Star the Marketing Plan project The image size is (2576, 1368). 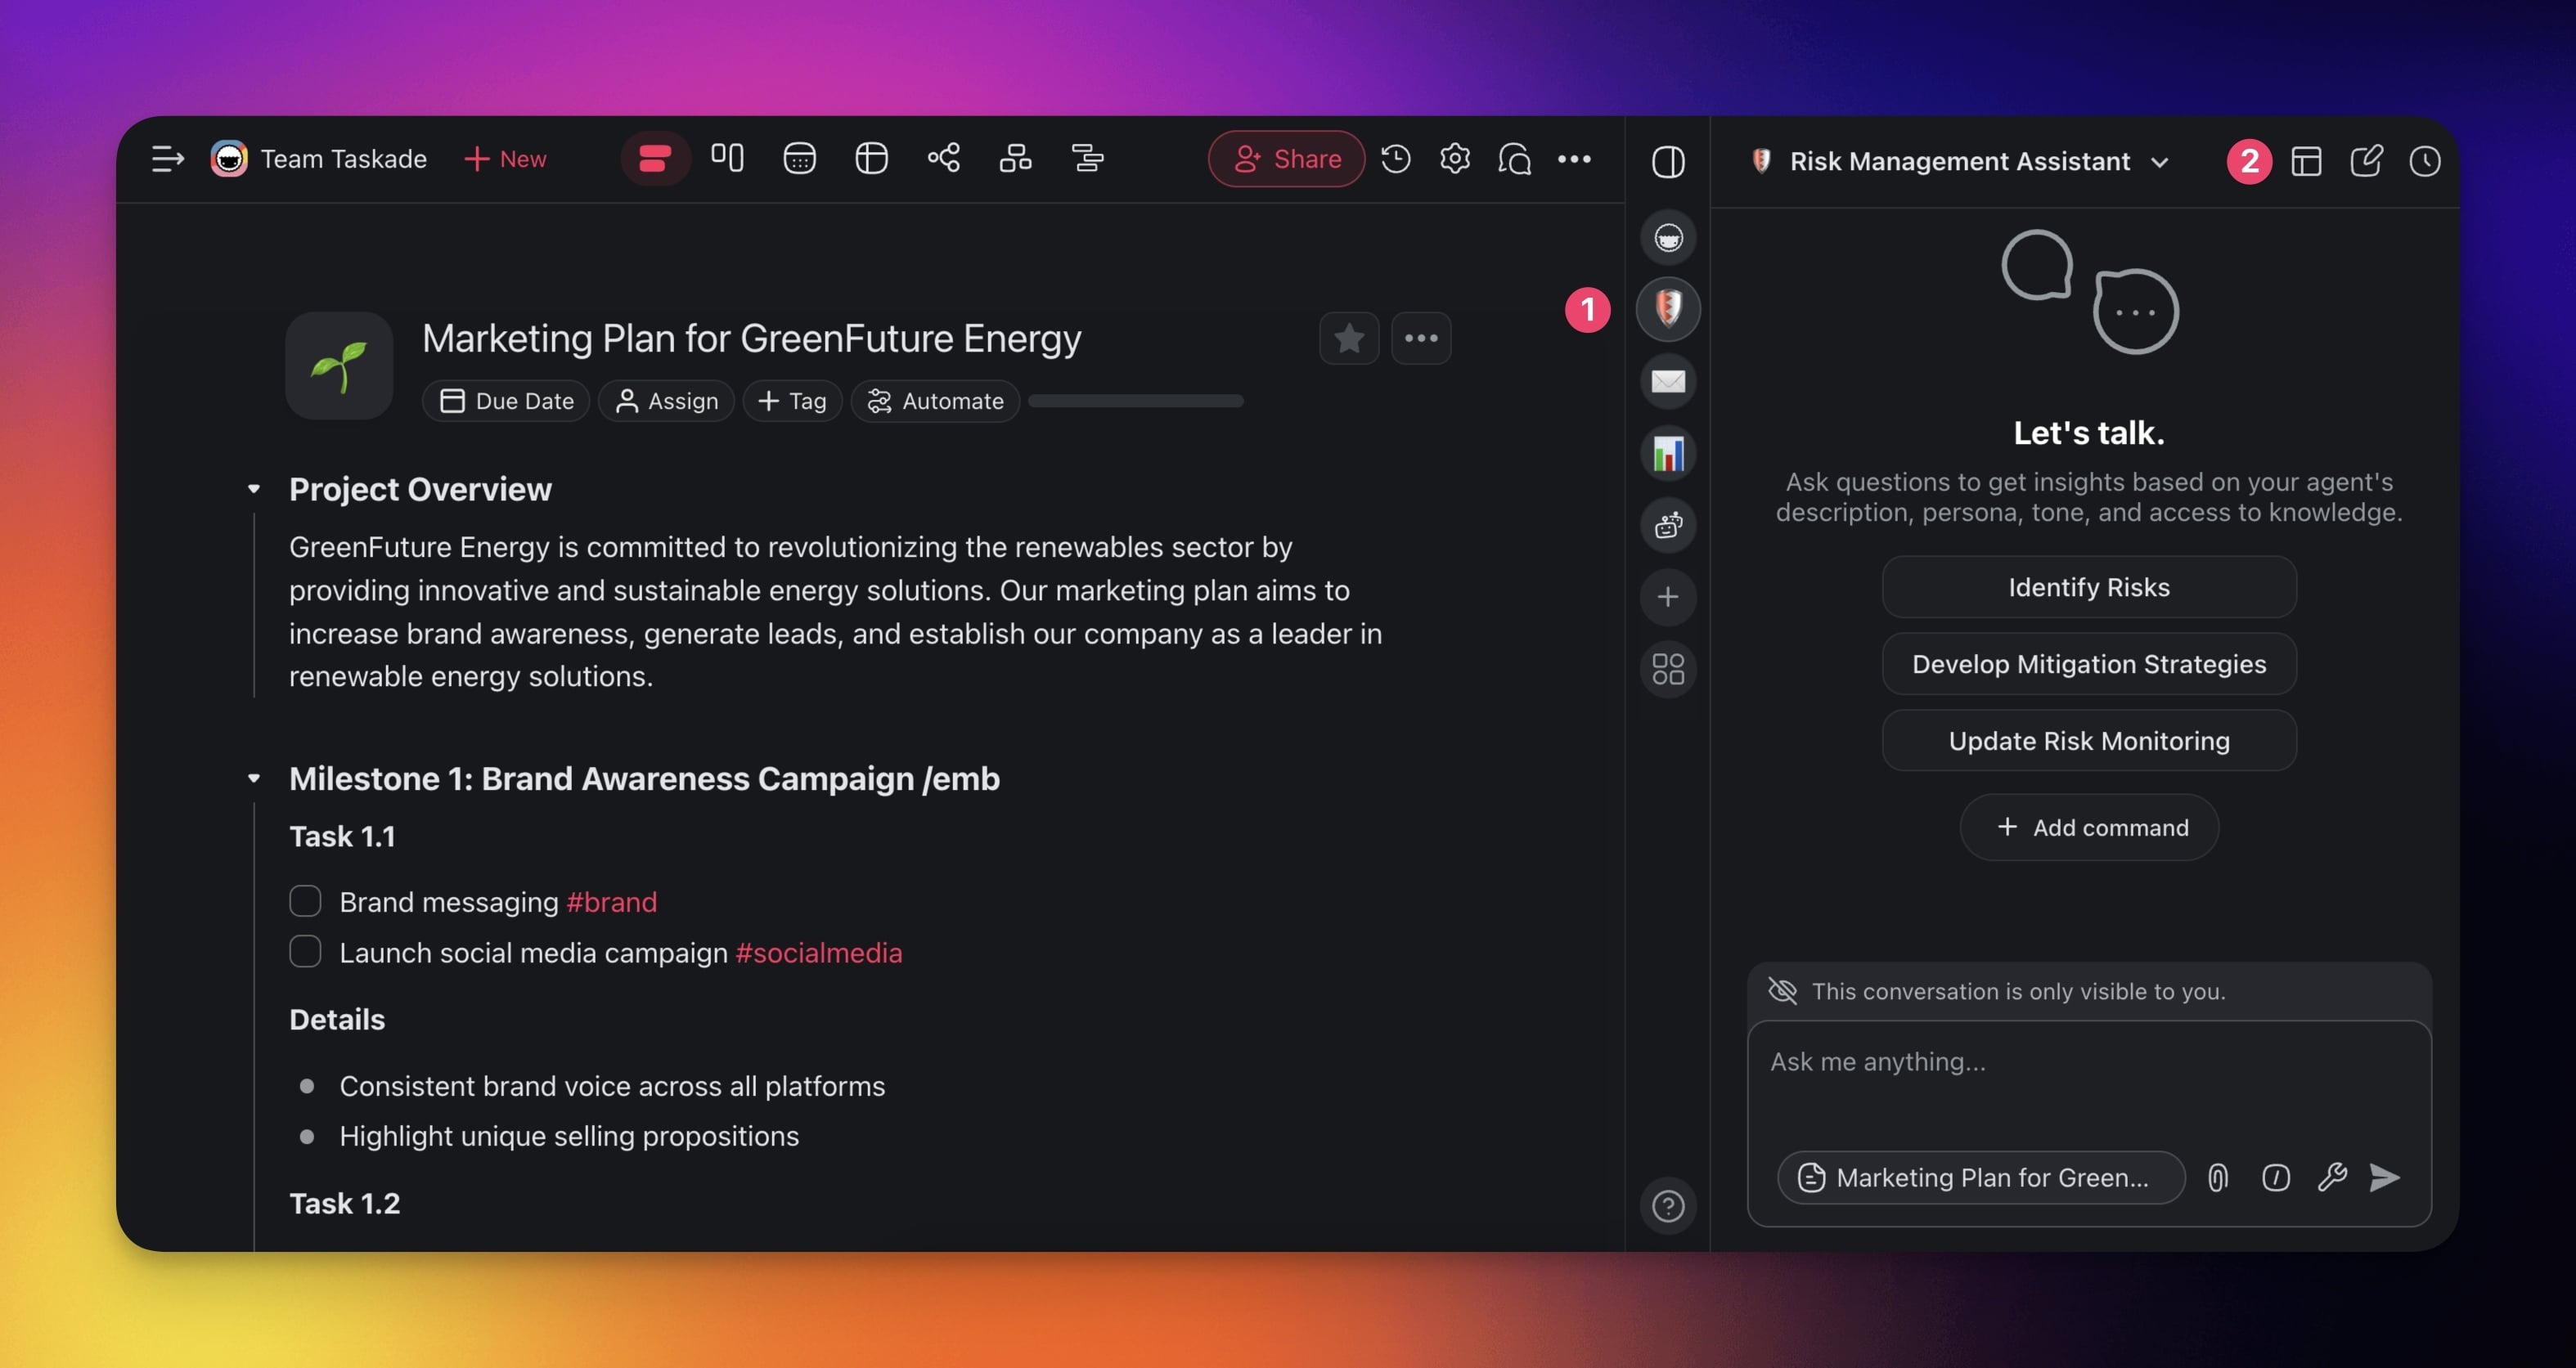[1348, 339]
